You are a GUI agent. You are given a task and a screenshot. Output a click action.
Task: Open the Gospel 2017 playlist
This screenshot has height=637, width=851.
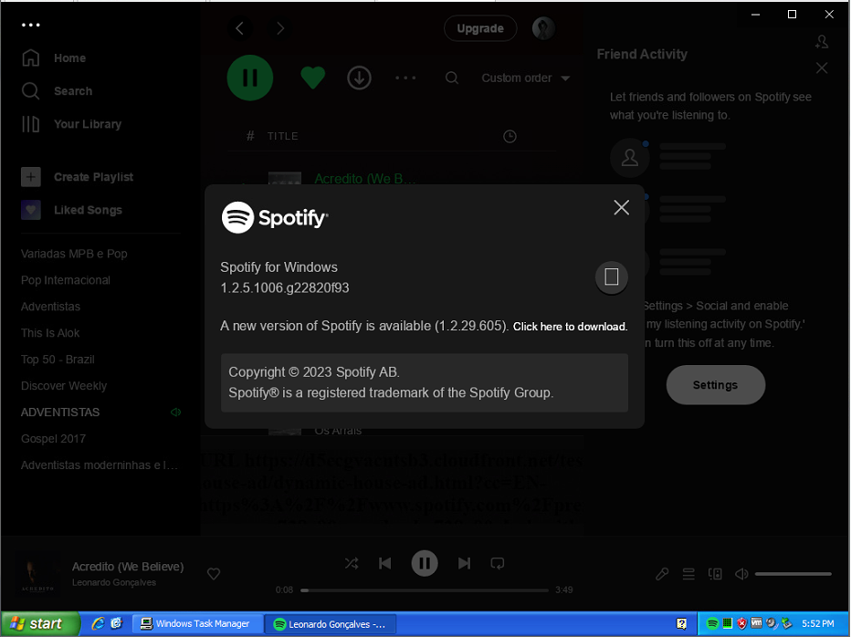(x=53, y=439)
